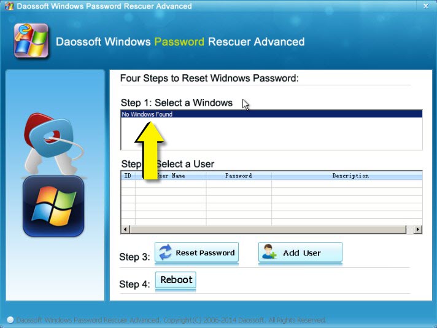Click the Reboot button
This screenshot has width=437, height=328.
[x=176, y=279]
